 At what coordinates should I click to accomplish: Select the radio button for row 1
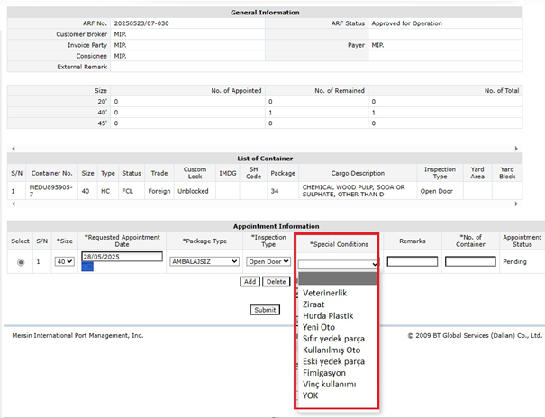click(x=21, y=262)
